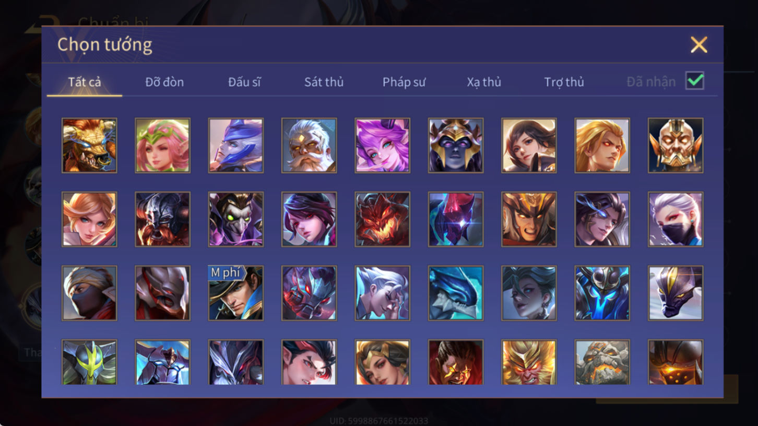This screenshot has height=426, width=758.
Task: Select the red fire demon hero portrait
Action: (382, 219)
